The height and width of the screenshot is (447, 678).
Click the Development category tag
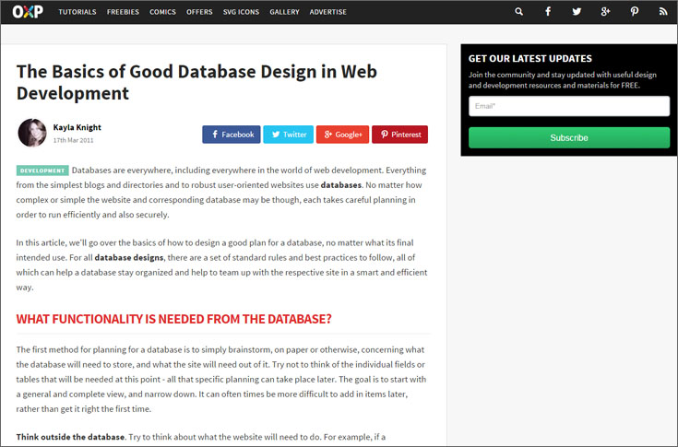[42, 171]
